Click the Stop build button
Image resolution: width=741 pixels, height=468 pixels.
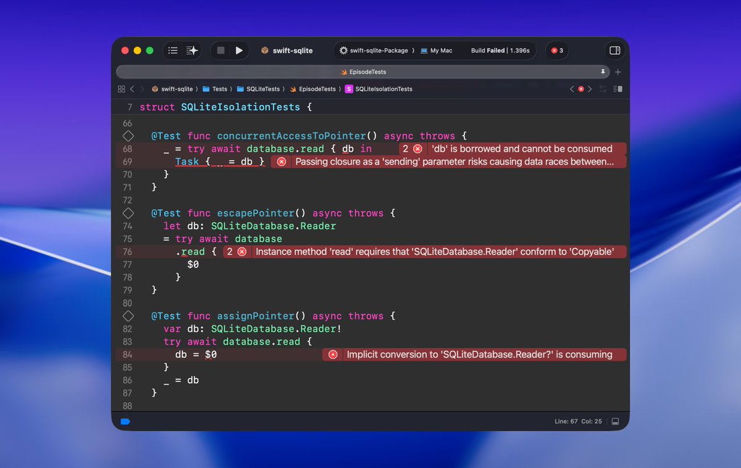click(220, 51)
